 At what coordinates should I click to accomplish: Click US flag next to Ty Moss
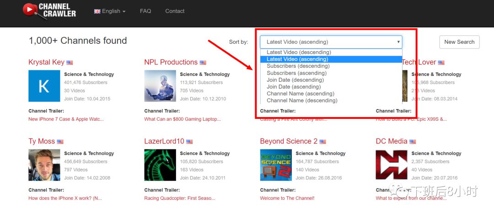pyautogui.click(x=60, y=142)
